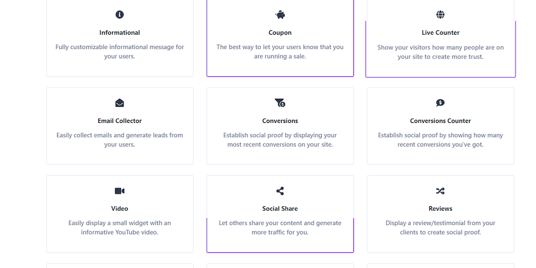Viewport: 536px width, 268px height.
Task: Click the Live Counter globe icon
Action: 440,15
